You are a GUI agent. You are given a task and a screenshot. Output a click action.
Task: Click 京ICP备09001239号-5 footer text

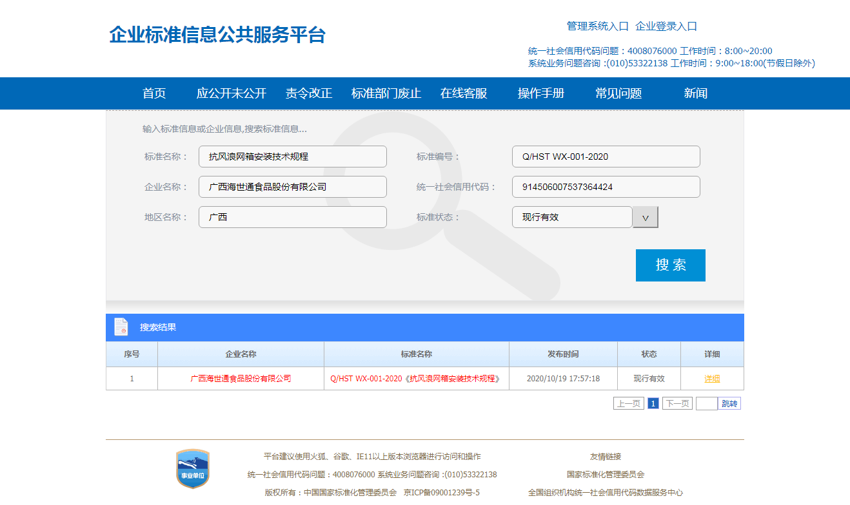pos(442,493)
